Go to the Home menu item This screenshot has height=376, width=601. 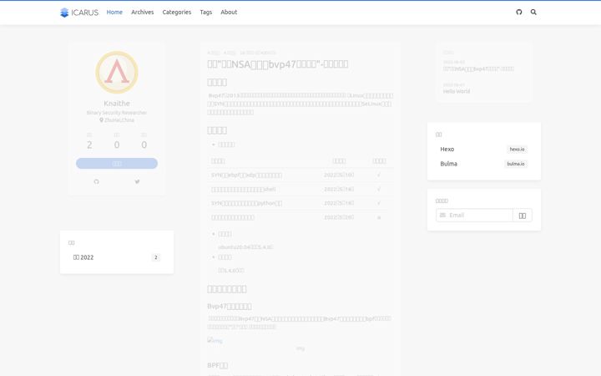point(114,13)
